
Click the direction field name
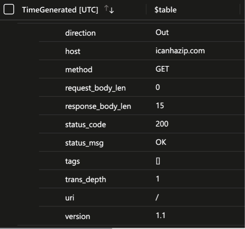click(x=80, y=33)
